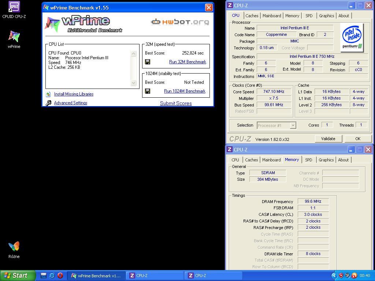375x281 pixels.
Task: Open the Install Missing Libraries link
Action: click(x=74, y=94)
